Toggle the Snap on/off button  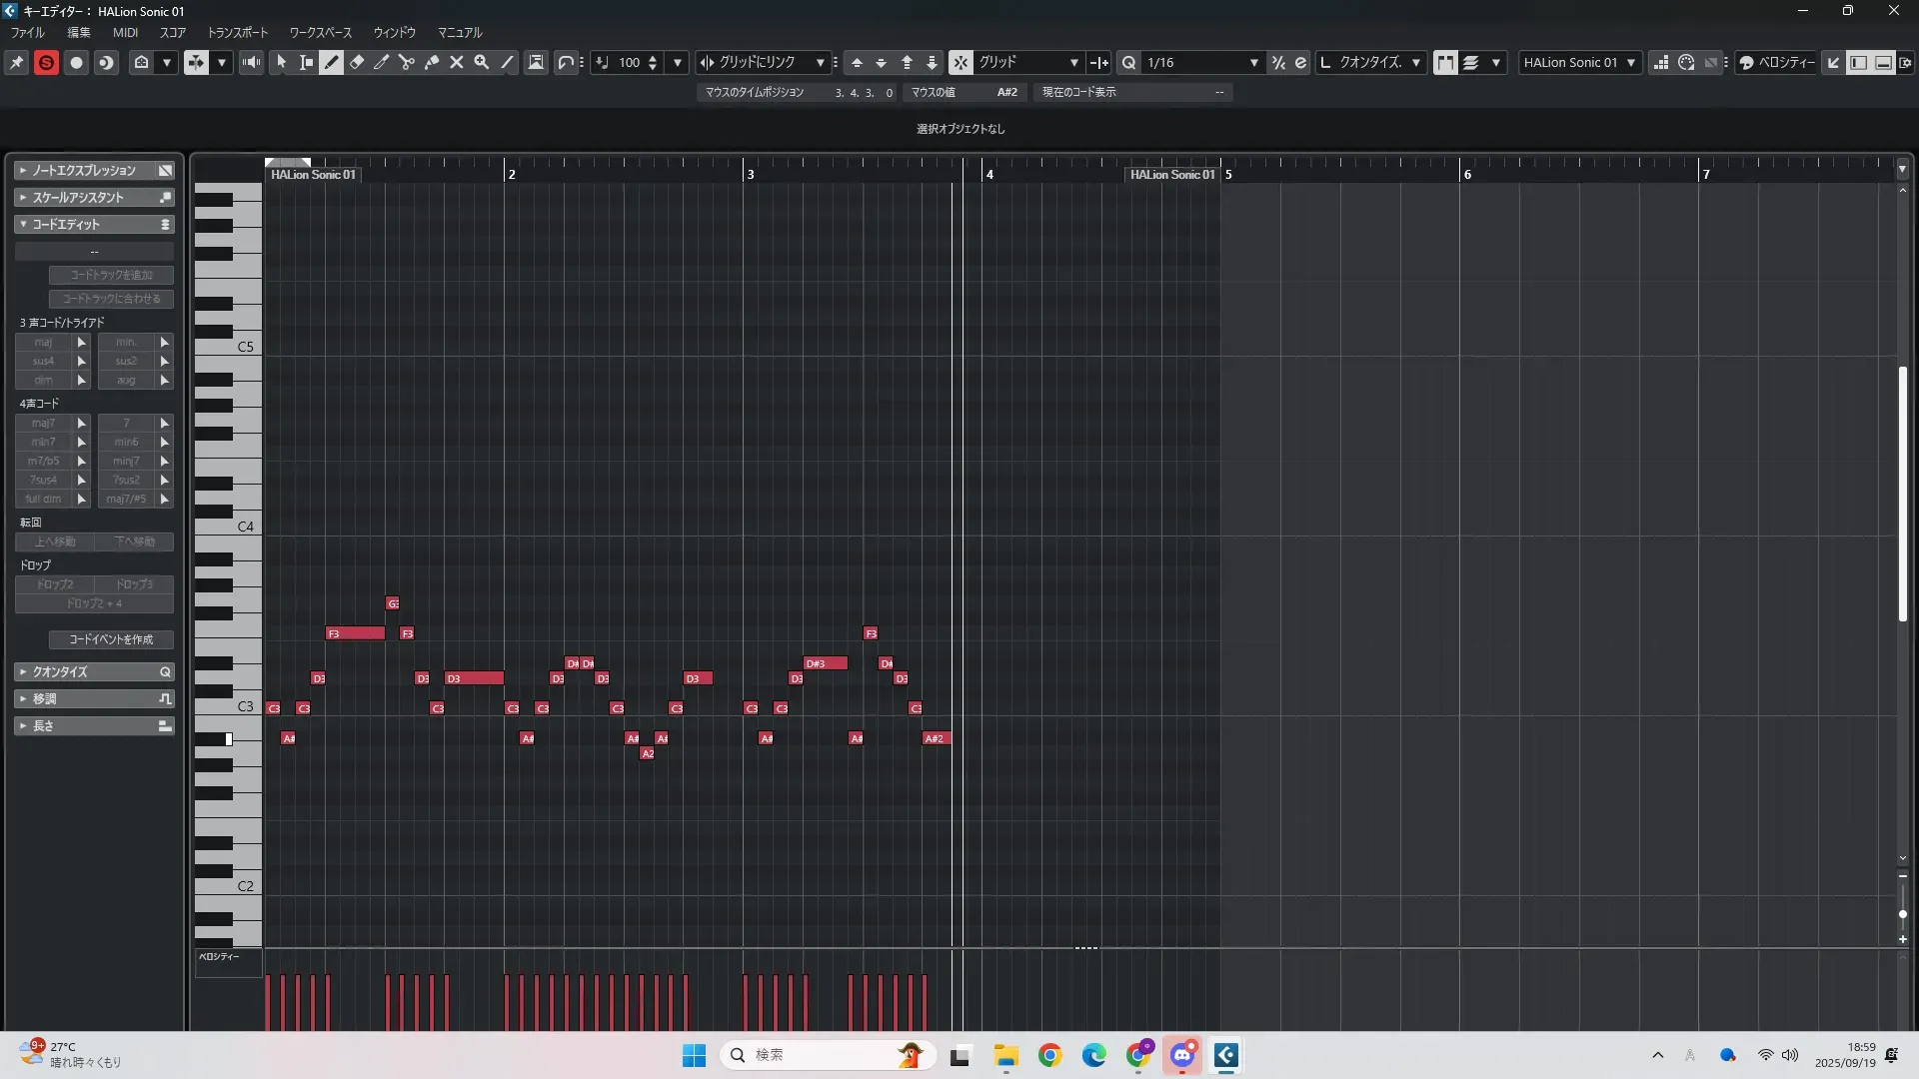[959, 62]
